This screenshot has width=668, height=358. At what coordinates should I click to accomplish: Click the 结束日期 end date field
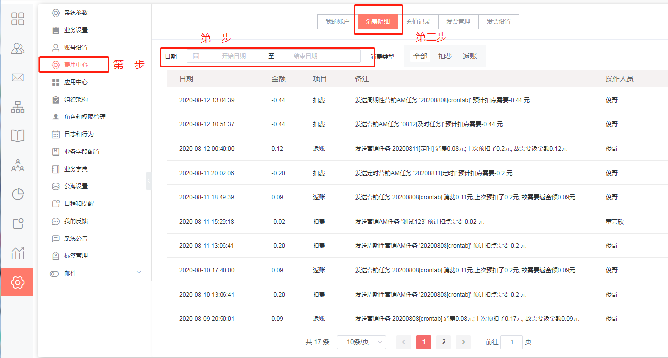305,56
